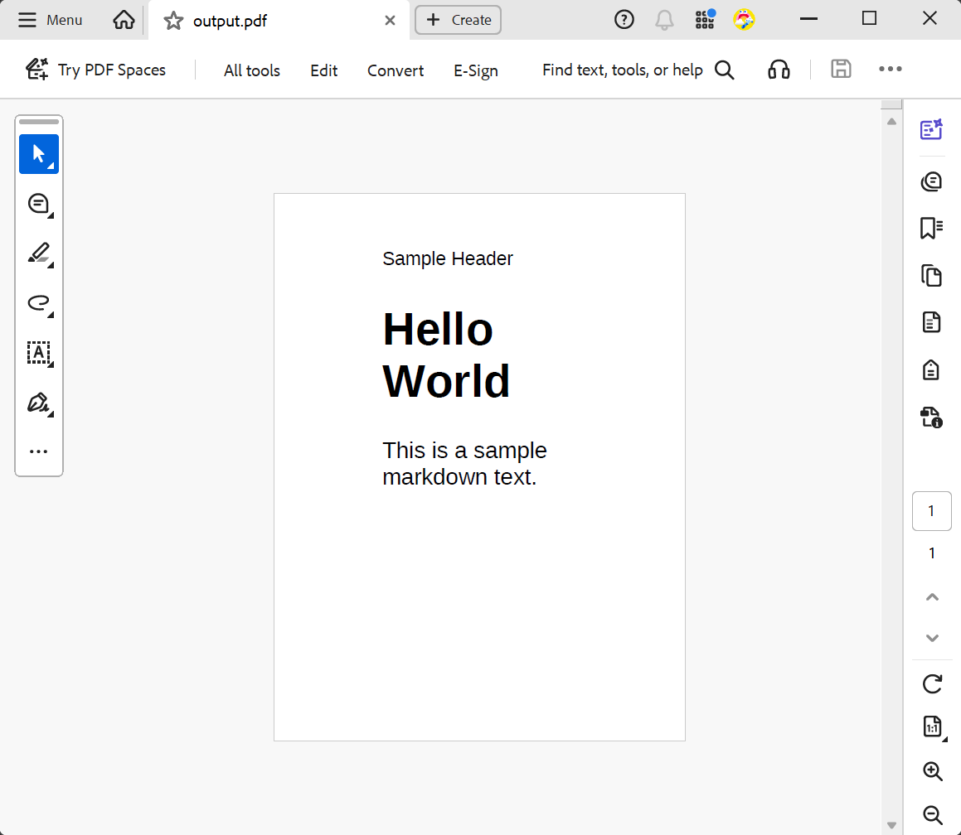
Task: Pick the highlighter tool
Action: (38, 254)
